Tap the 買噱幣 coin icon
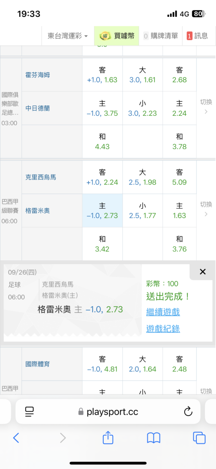The image size is (216, 469). (x=104, y=36)
